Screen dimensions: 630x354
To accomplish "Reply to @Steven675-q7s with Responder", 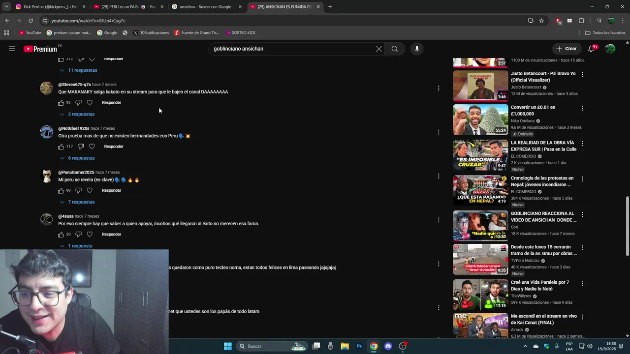I will pyautogui.click(x=111, y=103).
